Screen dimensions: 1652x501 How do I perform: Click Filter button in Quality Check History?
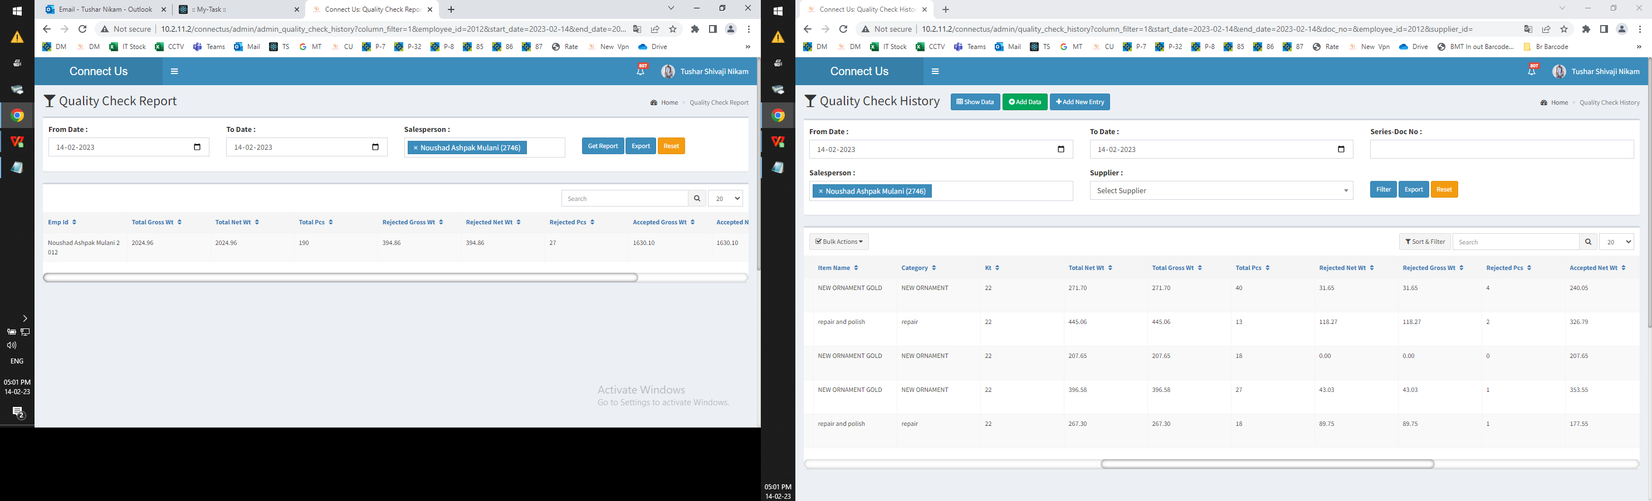(1384, 190)
